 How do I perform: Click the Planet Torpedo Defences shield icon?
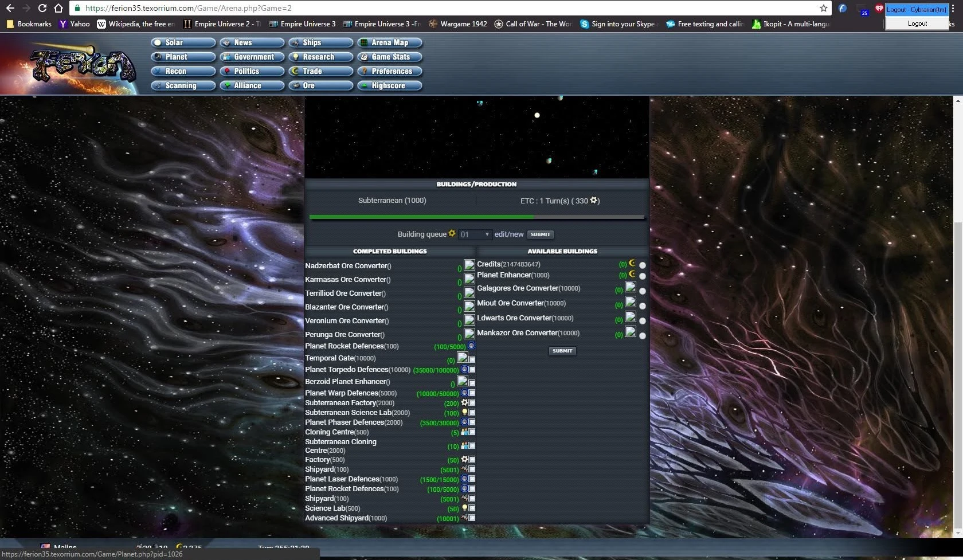coord(465,370)
